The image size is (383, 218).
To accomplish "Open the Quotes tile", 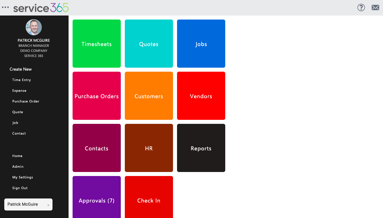I will tap(149, 44).
